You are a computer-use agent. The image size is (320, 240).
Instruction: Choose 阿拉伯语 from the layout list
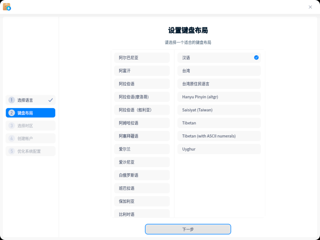coord(142,84)
